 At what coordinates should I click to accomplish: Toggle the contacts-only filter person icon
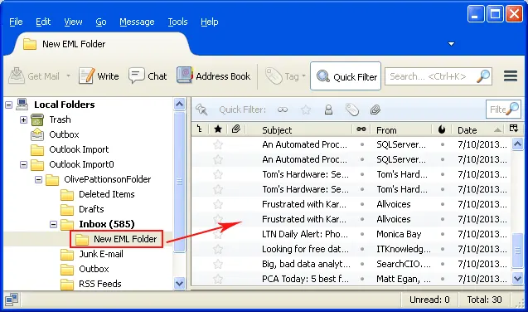point(328,110)
